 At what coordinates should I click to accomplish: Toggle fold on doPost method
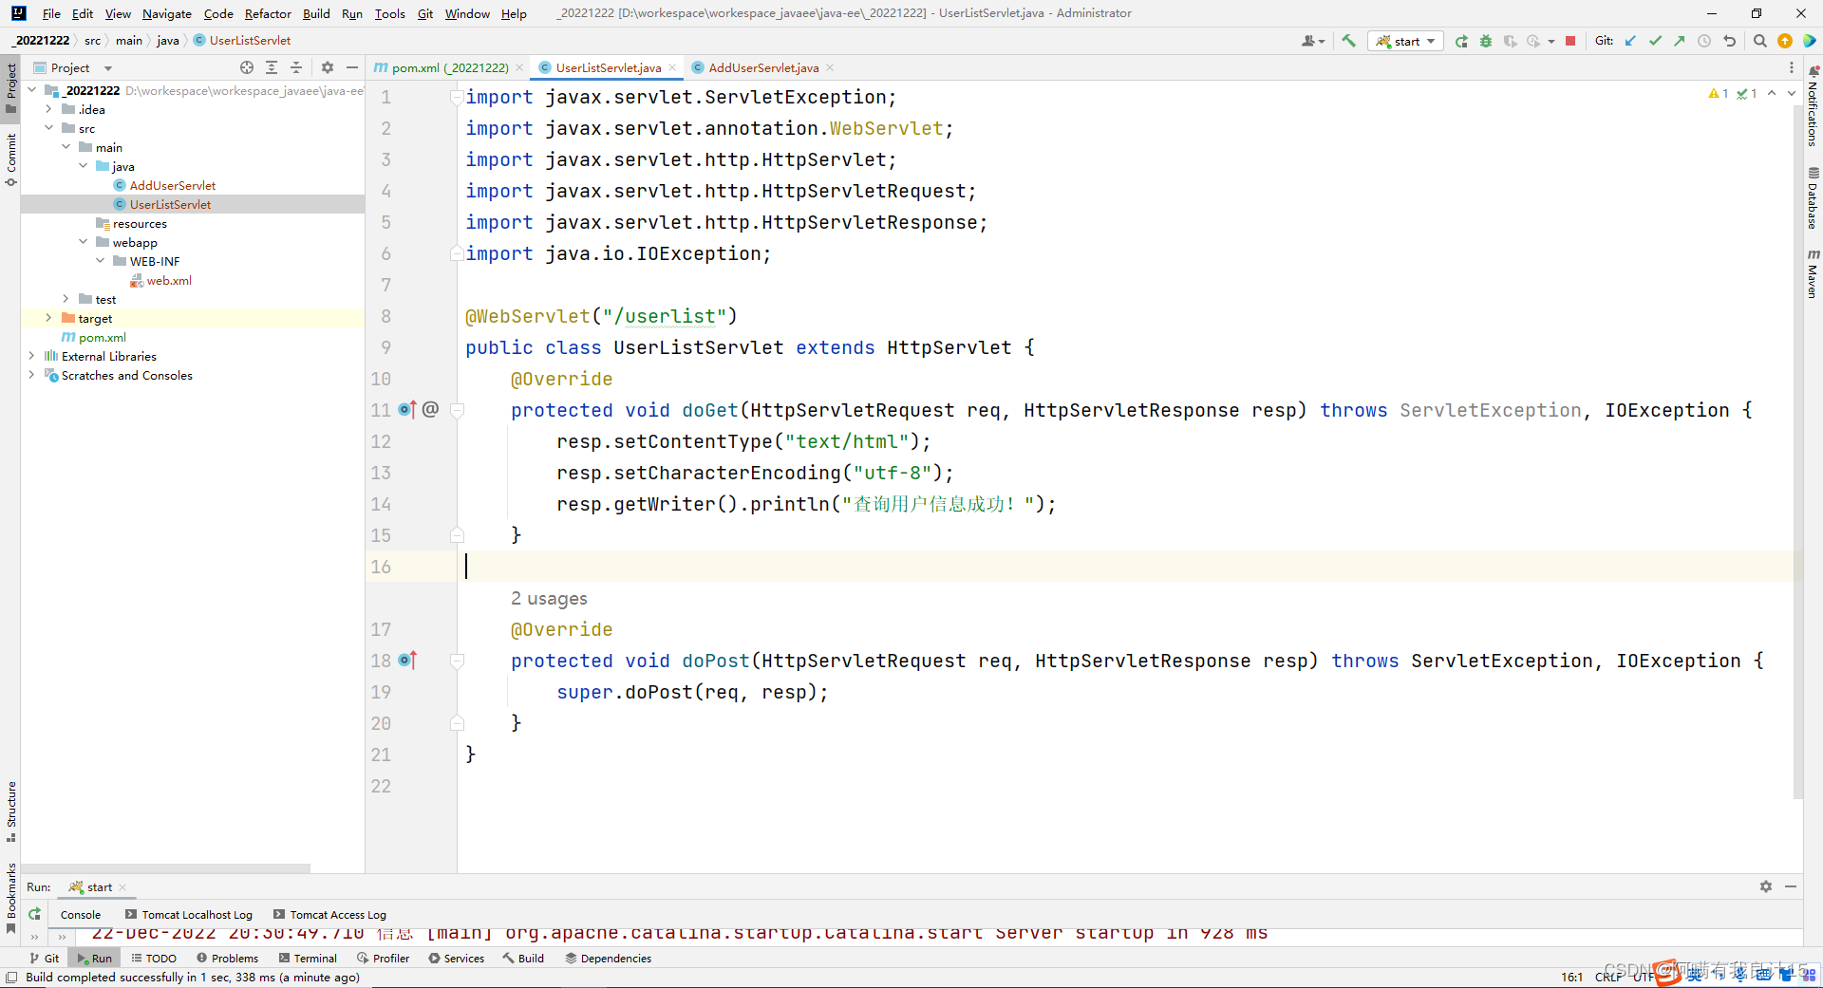click(457, 661)
